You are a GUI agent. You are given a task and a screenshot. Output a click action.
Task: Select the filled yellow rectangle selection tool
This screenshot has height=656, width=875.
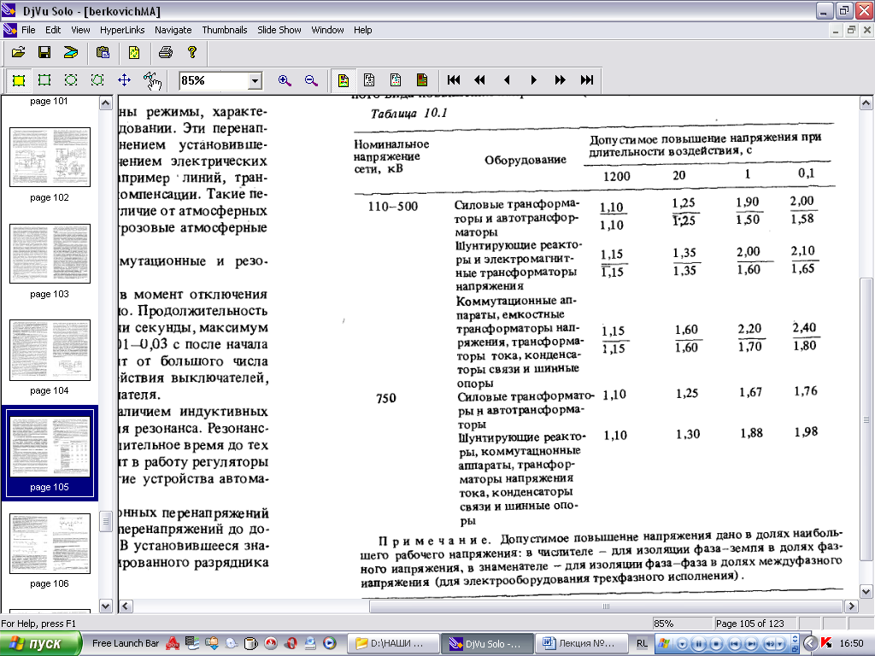click(x=19, y=80)
